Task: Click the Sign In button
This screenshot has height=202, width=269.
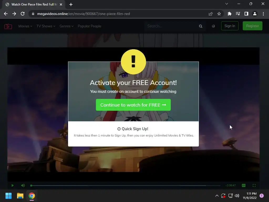Action: tap(230, 26)
